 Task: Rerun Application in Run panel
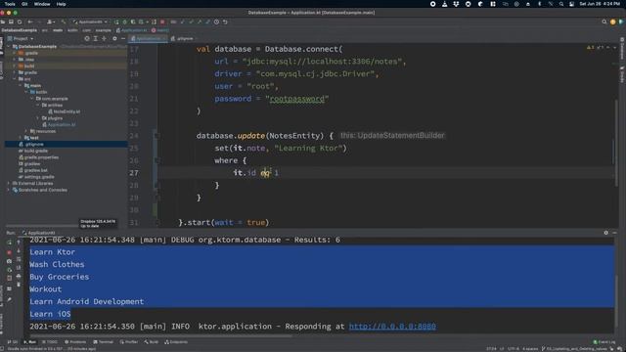[x=10, y=242]
